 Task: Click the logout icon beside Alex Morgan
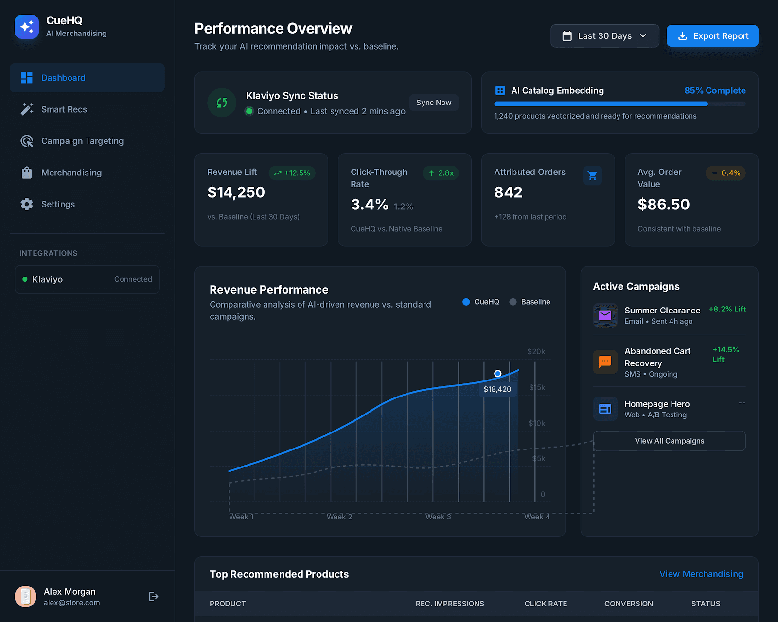click(x=153, y=596)
